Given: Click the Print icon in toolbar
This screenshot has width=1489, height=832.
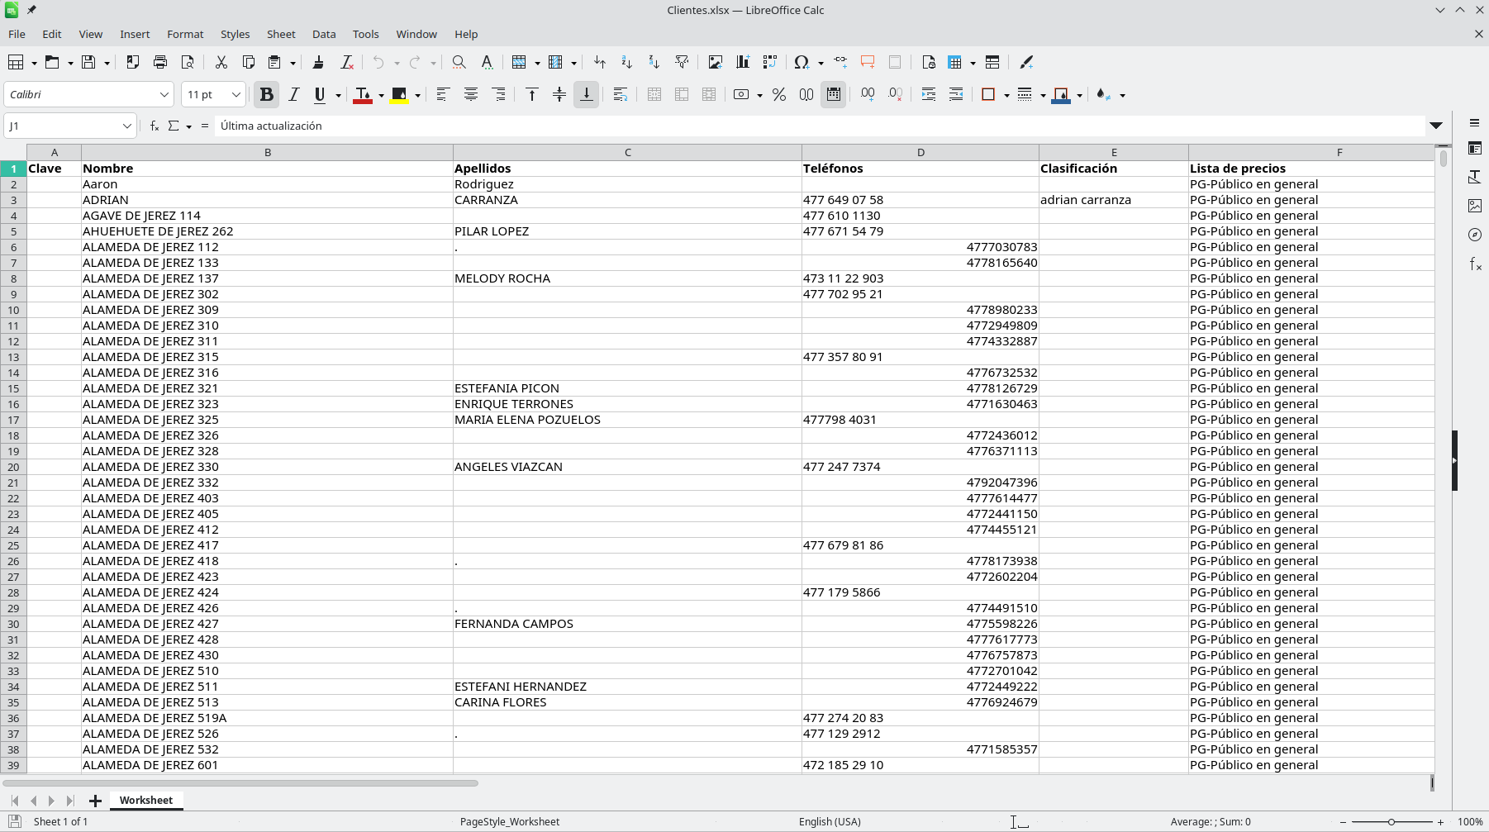Looking at the screenshot, I should tap(160, 62).
